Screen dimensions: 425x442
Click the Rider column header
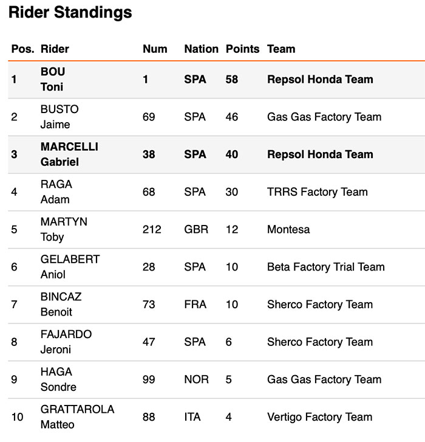[x=55, y=49]
